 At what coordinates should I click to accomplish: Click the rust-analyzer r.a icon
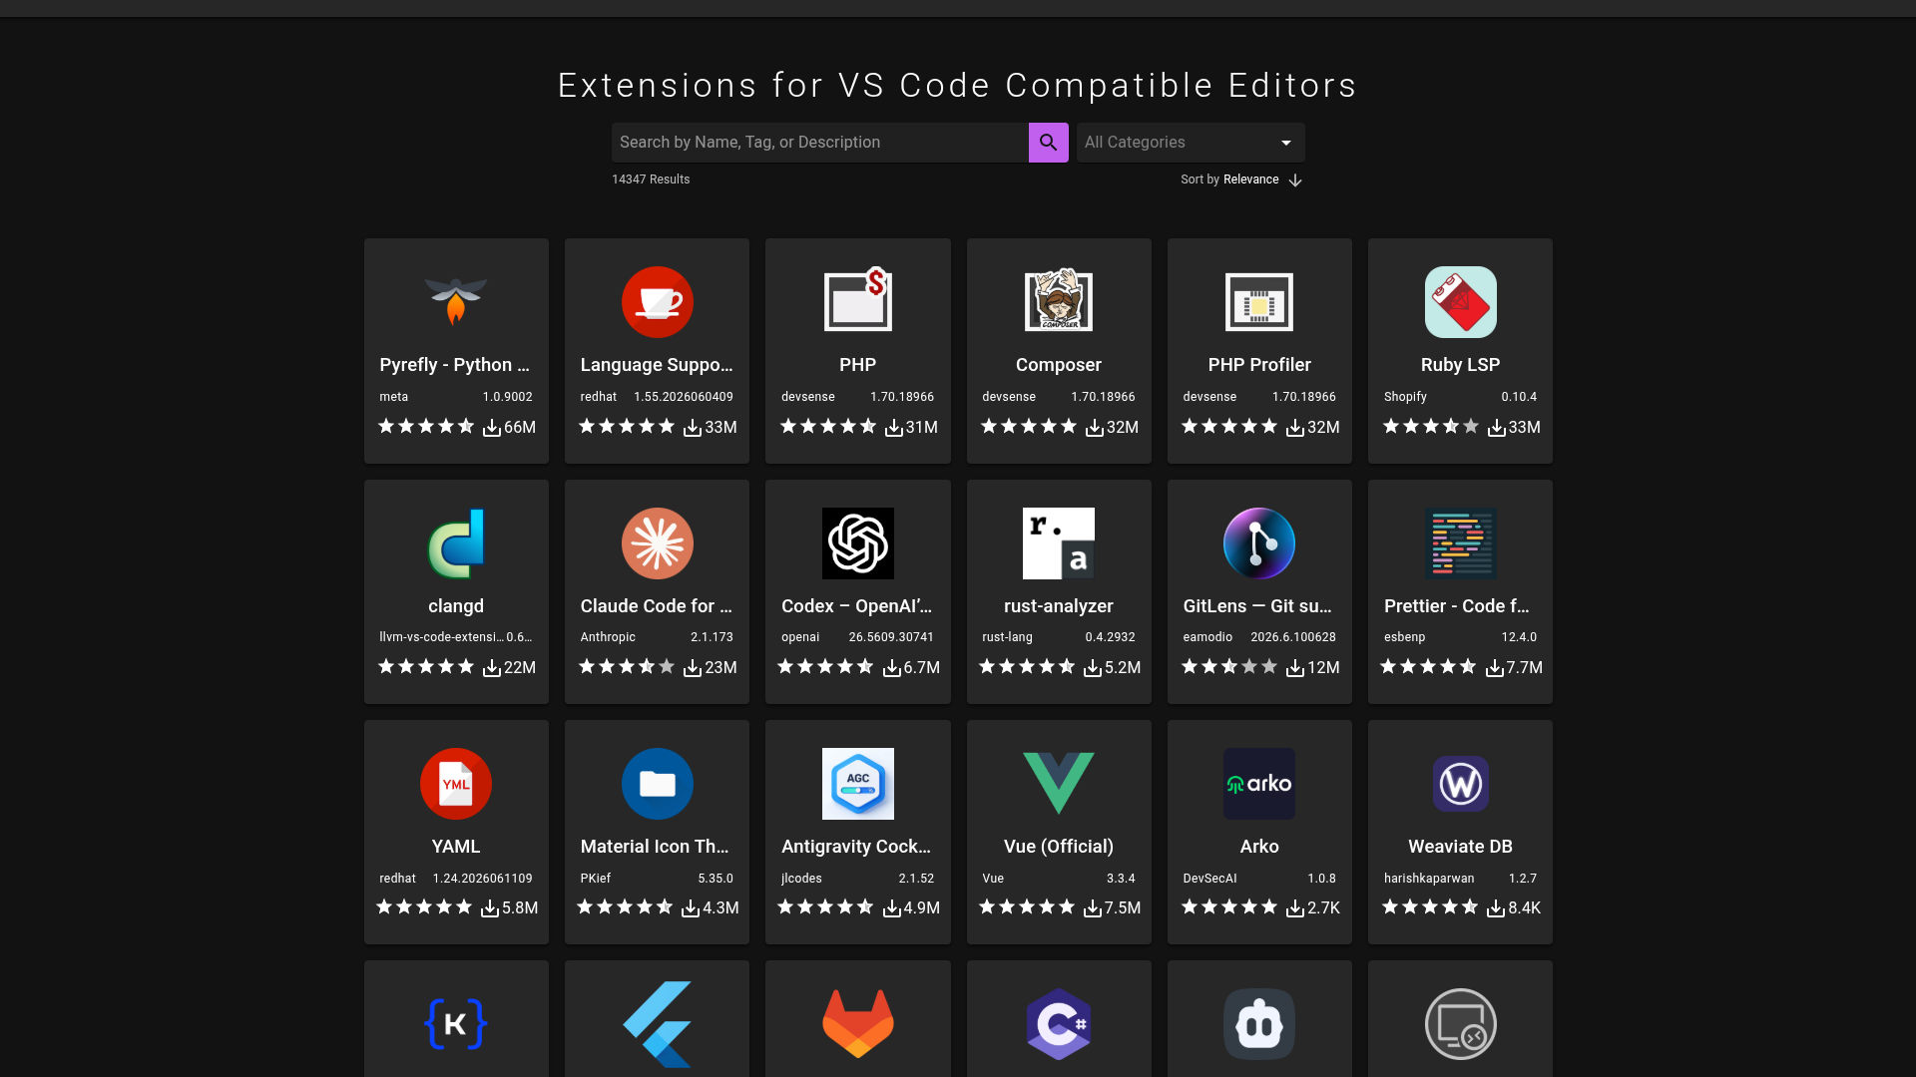coord(1059,543)
